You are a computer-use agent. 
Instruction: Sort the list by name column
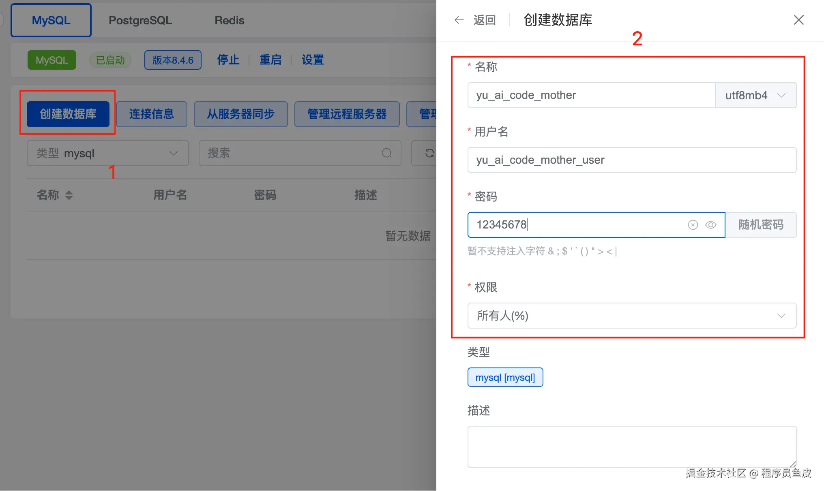point(69,195)
